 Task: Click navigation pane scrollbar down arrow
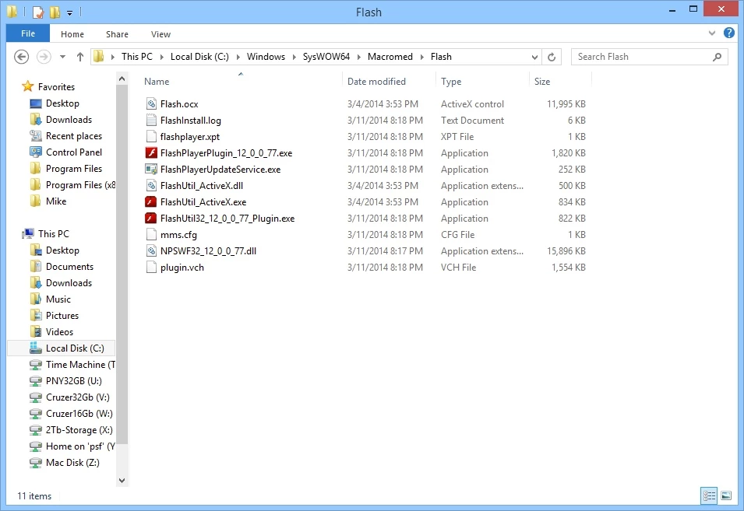(122, 480)
